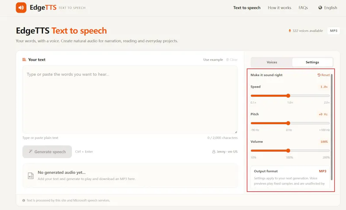The height and width of the screenshot is (210, 346).
Task: Click the globe icon beside English
Action: click(x=320, y=8)
